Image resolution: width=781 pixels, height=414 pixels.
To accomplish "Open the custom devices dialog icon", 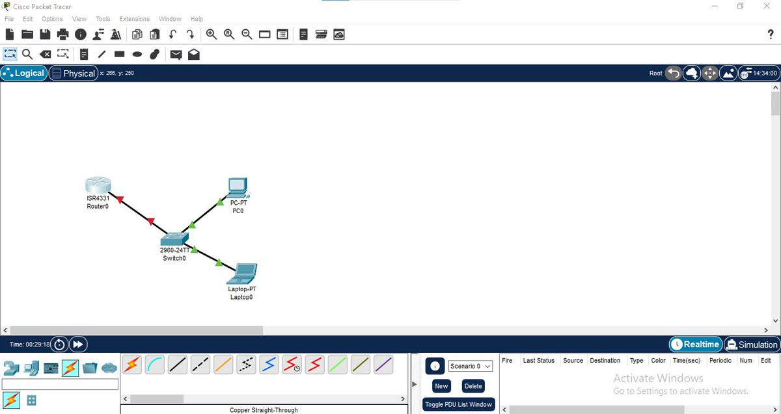I will tap(282, 34).
